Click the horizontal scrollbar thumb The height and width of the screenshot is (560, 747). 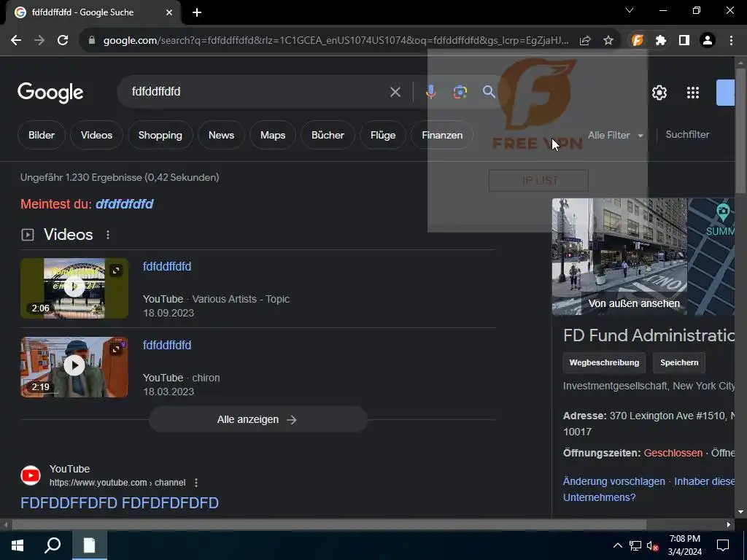point(329,525)
